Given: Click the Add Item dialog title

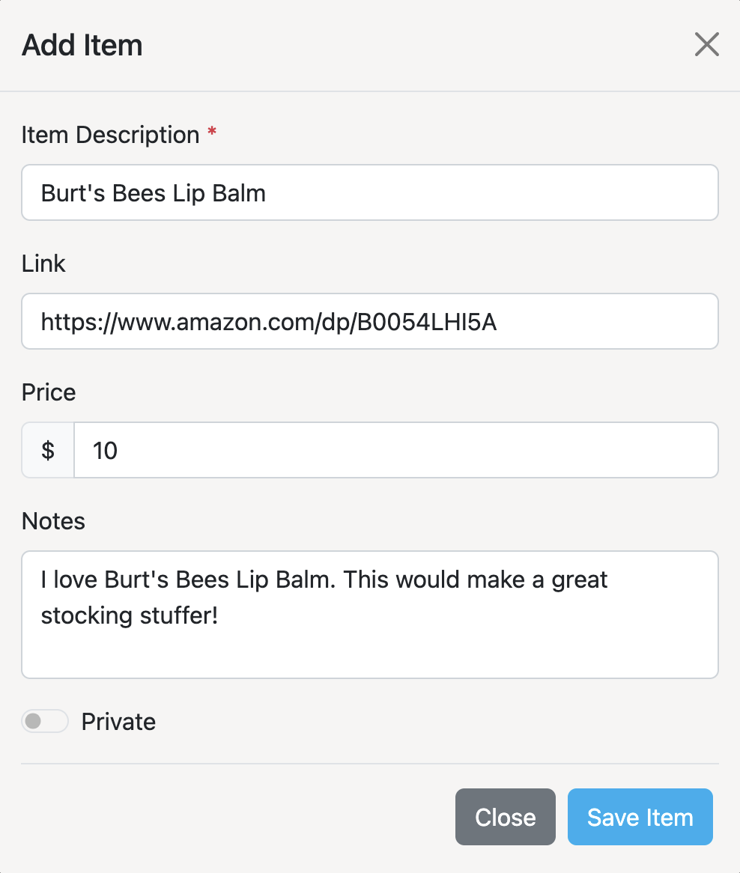Looking at the screenshot, I should pyautogui.click(x=82, y=45).
